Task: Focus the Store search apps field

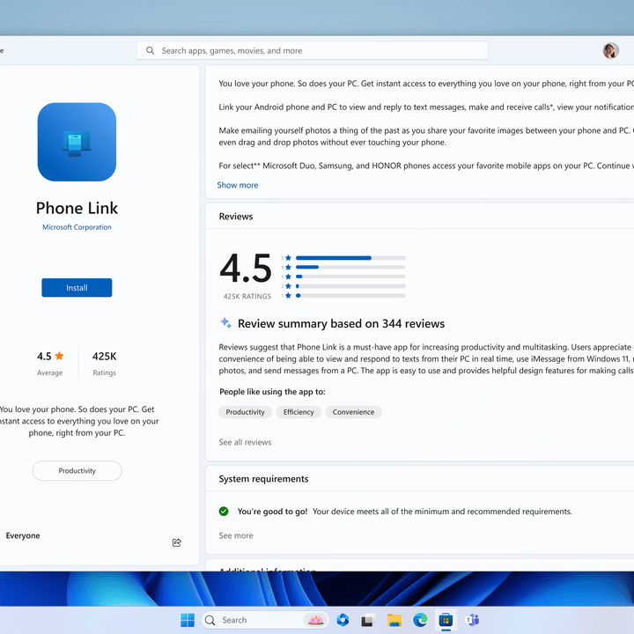Action: click(x=312, y=50)
